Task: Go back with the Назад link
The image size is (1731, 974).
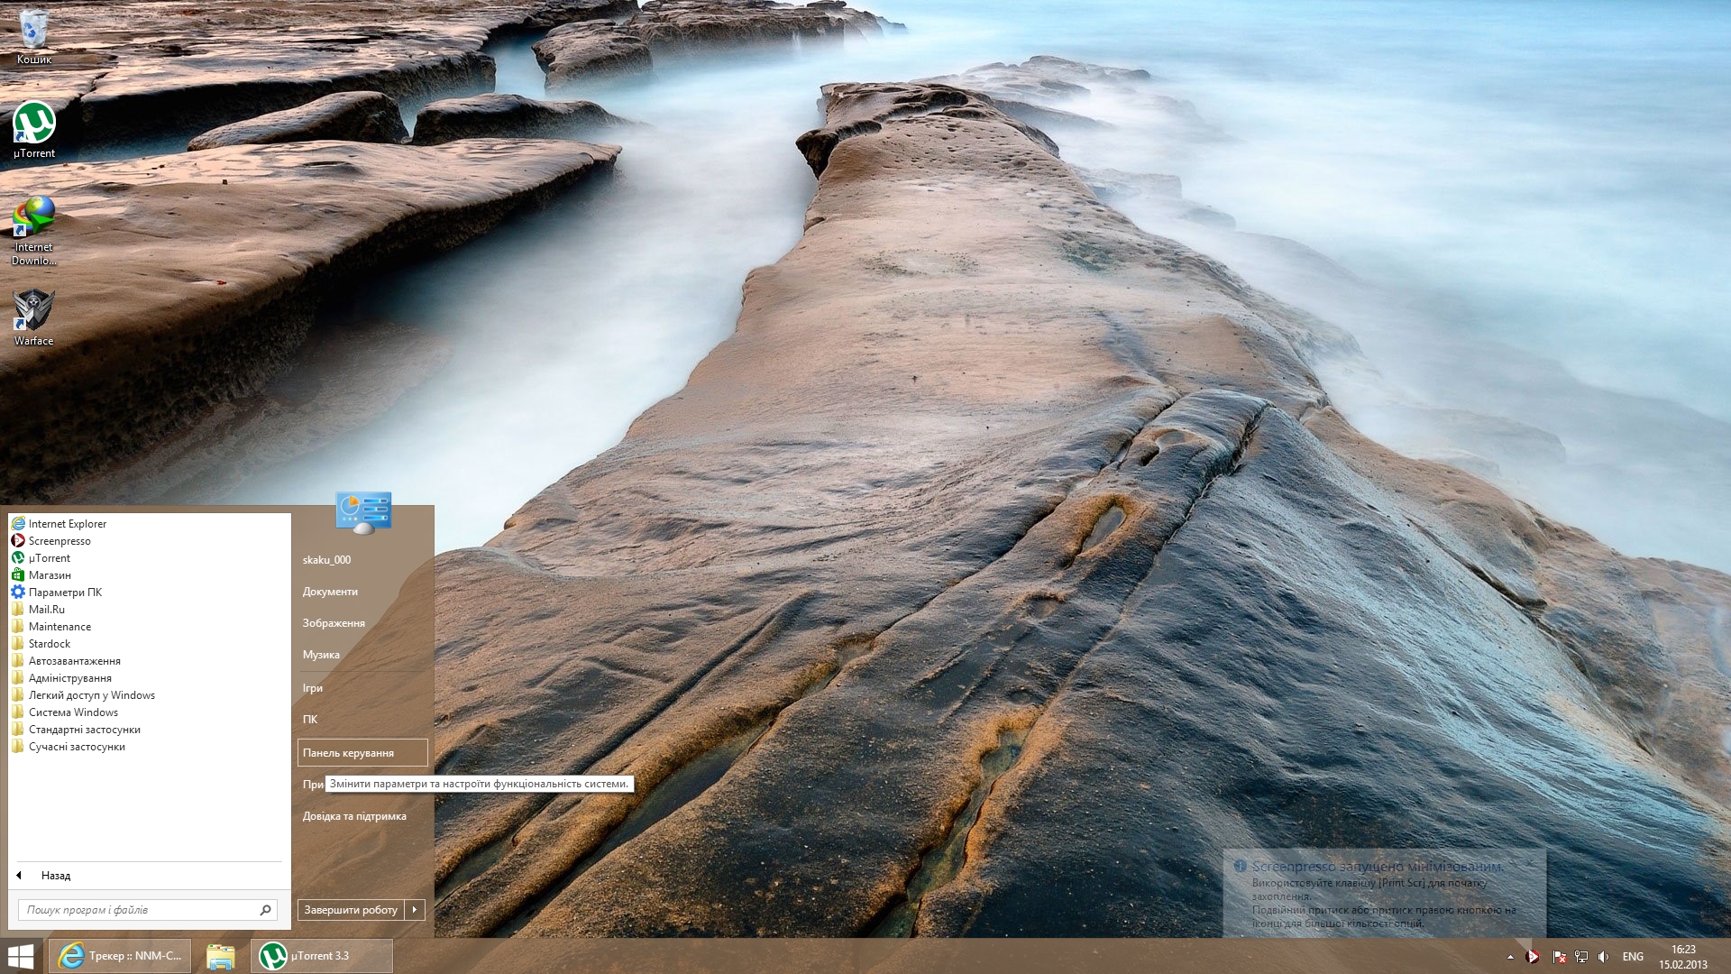Action: (x=54, y=876)
